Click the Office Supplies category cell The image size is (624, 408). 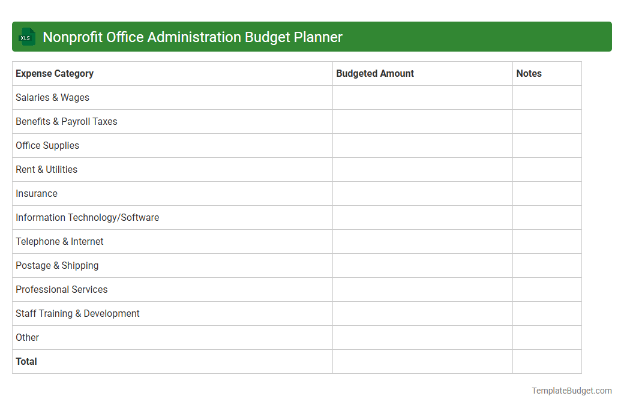click(47, 145)
